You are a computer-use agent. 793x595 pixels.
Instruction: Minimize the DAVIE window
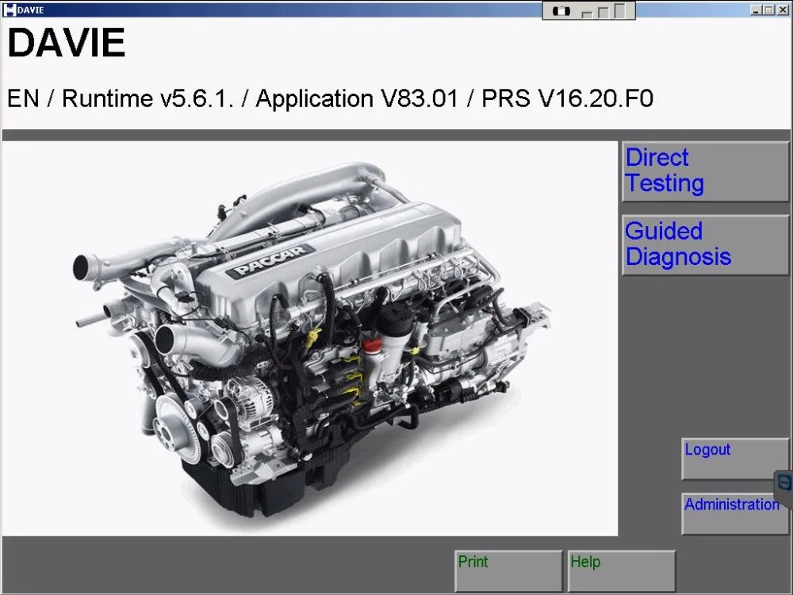point(757,10)
